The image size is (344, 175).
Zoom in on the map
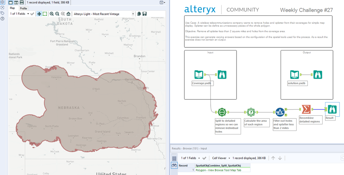tap(52, 14)
